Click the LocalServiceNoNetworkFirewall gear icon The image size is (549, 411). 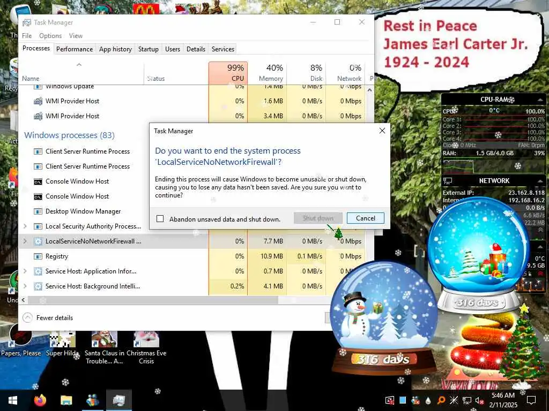click(x=38, y=241)
